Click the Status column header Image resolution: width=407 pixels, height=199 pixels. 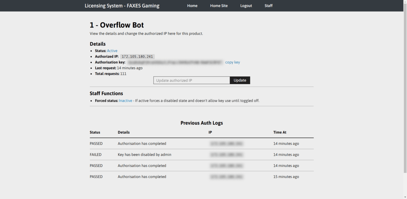[94, 132]
